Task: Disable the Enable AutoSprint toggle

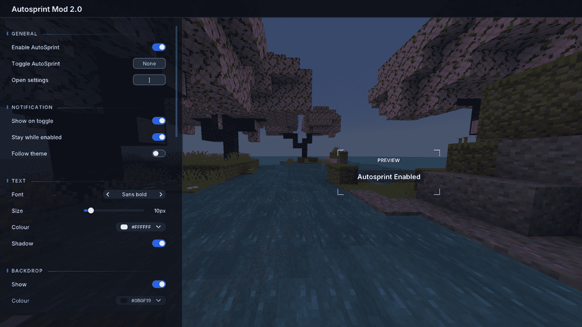Action: click(x=159, y=47)
